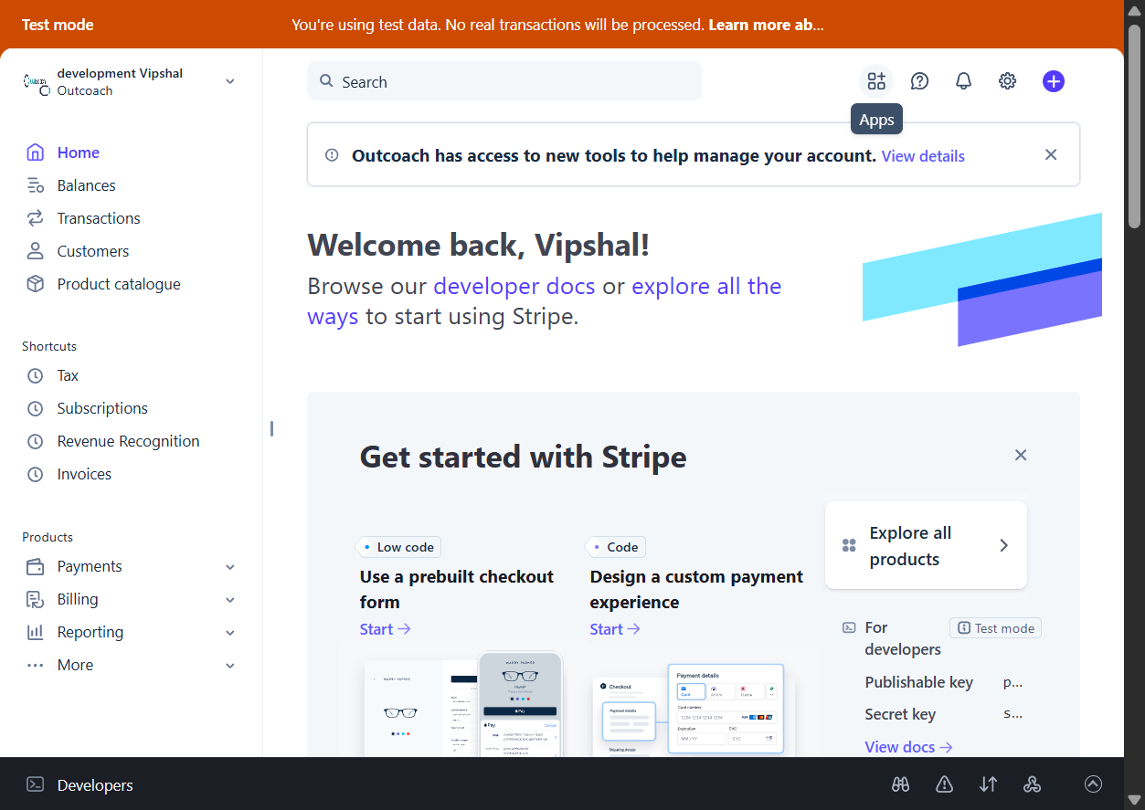The height and width of the screenshot is (810, 1145).
Task: Open the Tax shortcut
Action: click(68, 375)
